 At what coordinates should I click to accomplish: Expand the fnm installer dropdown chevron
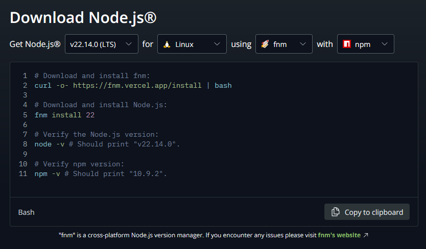coord(302,44)
